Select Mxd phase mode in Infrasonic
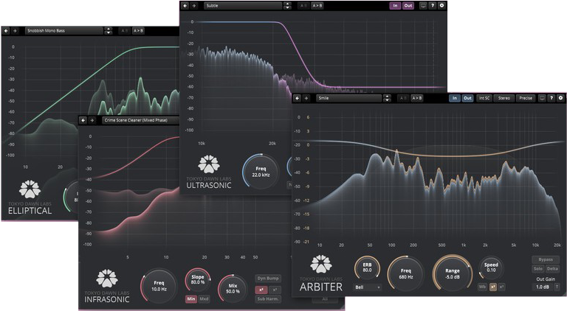Image resolution: width=567 pixels, height=311 pixels. (204, 299)
